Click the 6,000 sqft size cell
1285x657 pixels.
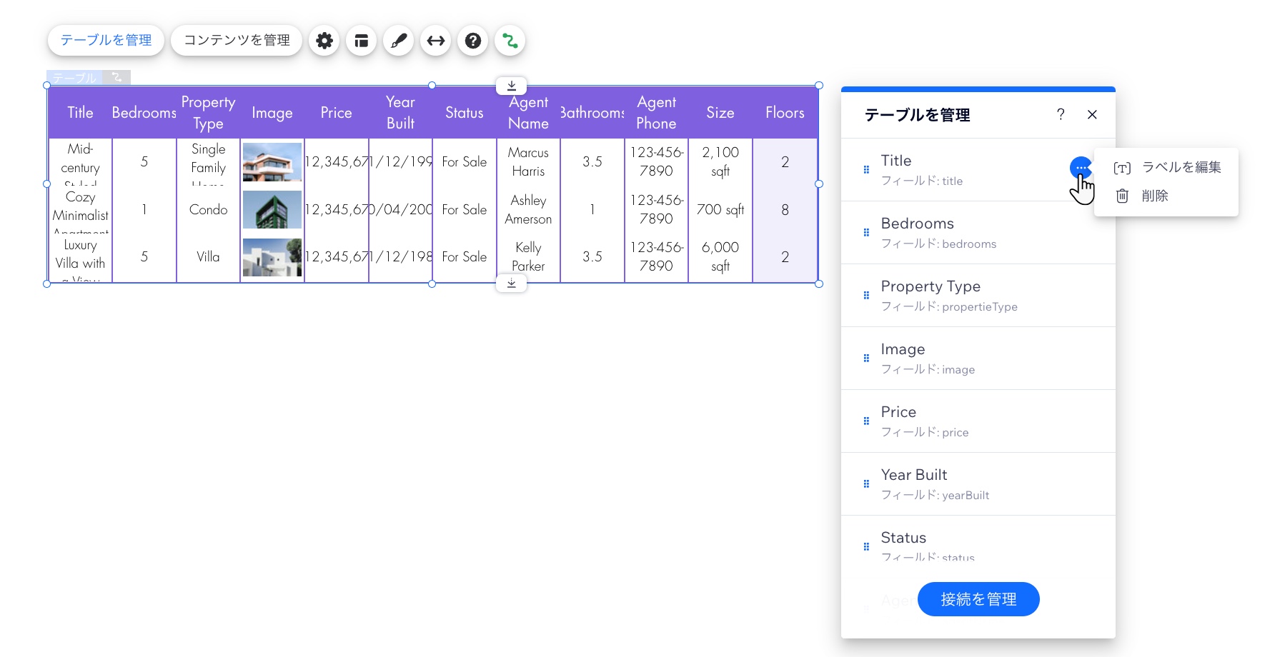click(720, 257)
